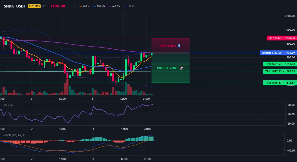Toggle the BB 20 legend item
Screen dimensions: 297x162
pyautogui.click(x=129, y=6)
